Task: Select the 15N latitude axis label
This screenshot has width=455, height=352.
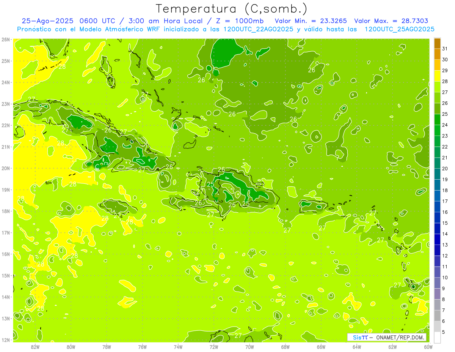Action: (x=6, y=275)
